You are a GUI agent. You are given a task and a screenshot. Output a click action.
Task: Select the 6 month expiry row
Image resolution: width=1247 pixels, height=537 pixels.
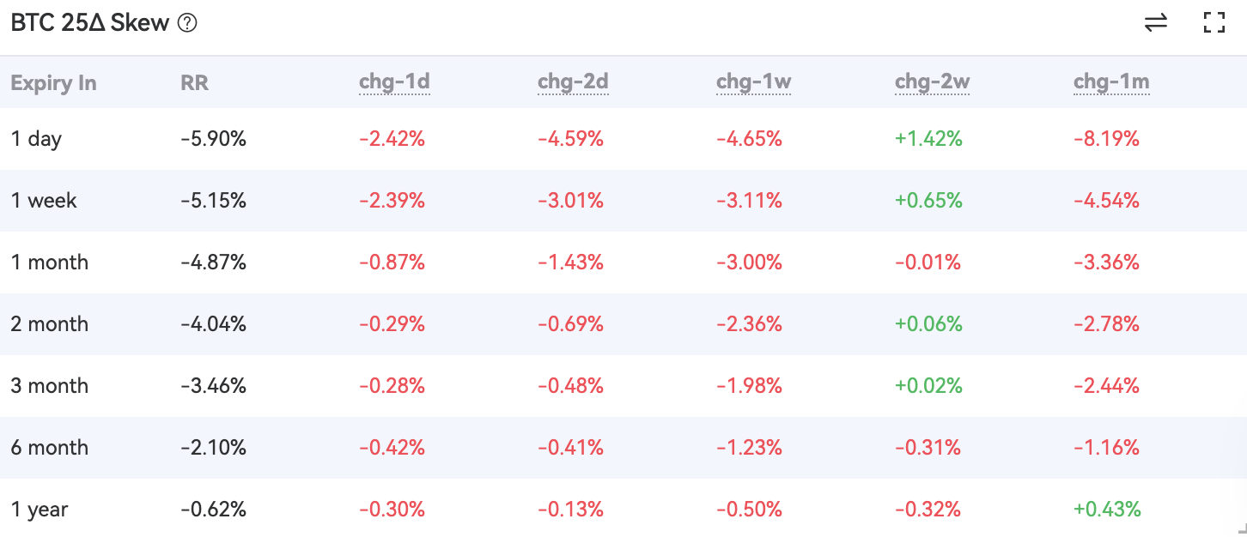tap(50, 448)
